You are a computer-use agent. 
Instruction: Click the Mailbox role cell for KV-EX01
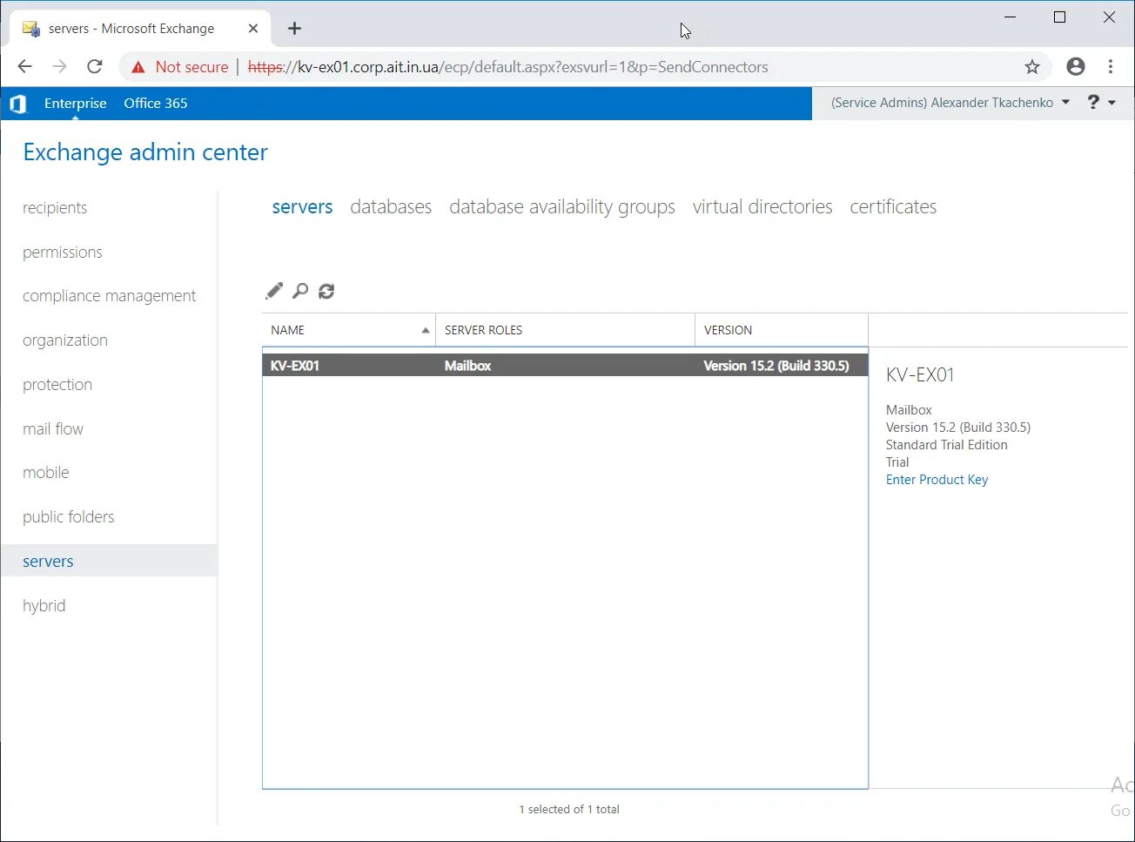coord(468,366)
